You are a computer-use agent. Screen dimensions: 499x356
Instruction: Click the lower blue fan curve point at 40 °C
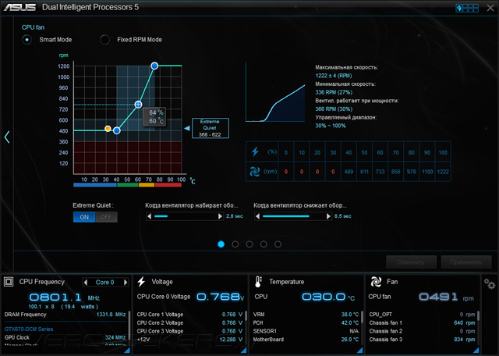point(117,130)
